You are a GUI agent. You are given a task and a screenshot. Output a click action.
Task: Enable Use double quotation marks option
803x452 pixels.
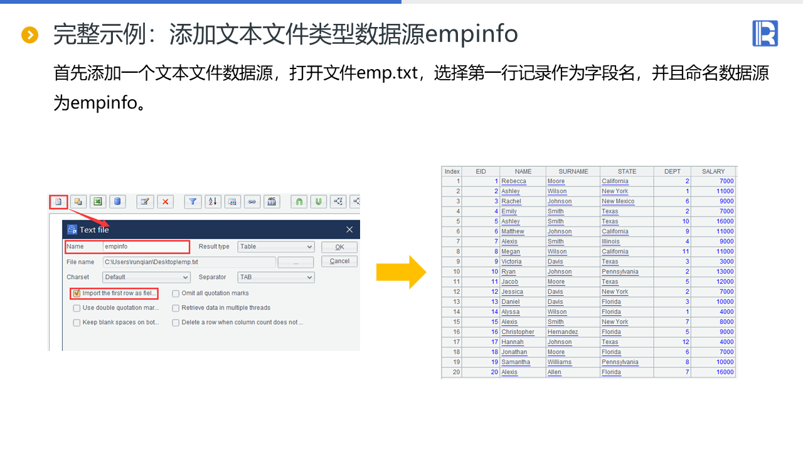pos(77,308)
